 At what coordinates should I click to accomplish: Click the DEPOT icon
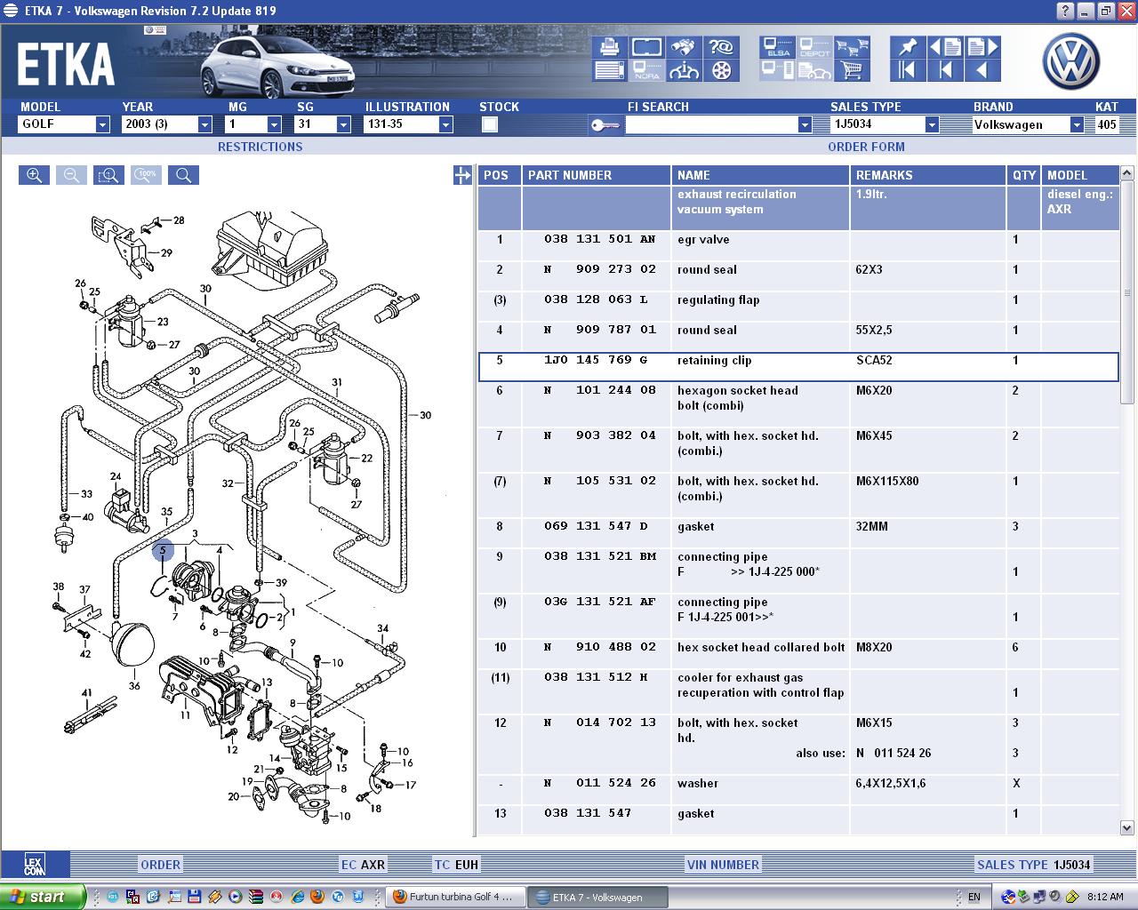pos(814,47)
